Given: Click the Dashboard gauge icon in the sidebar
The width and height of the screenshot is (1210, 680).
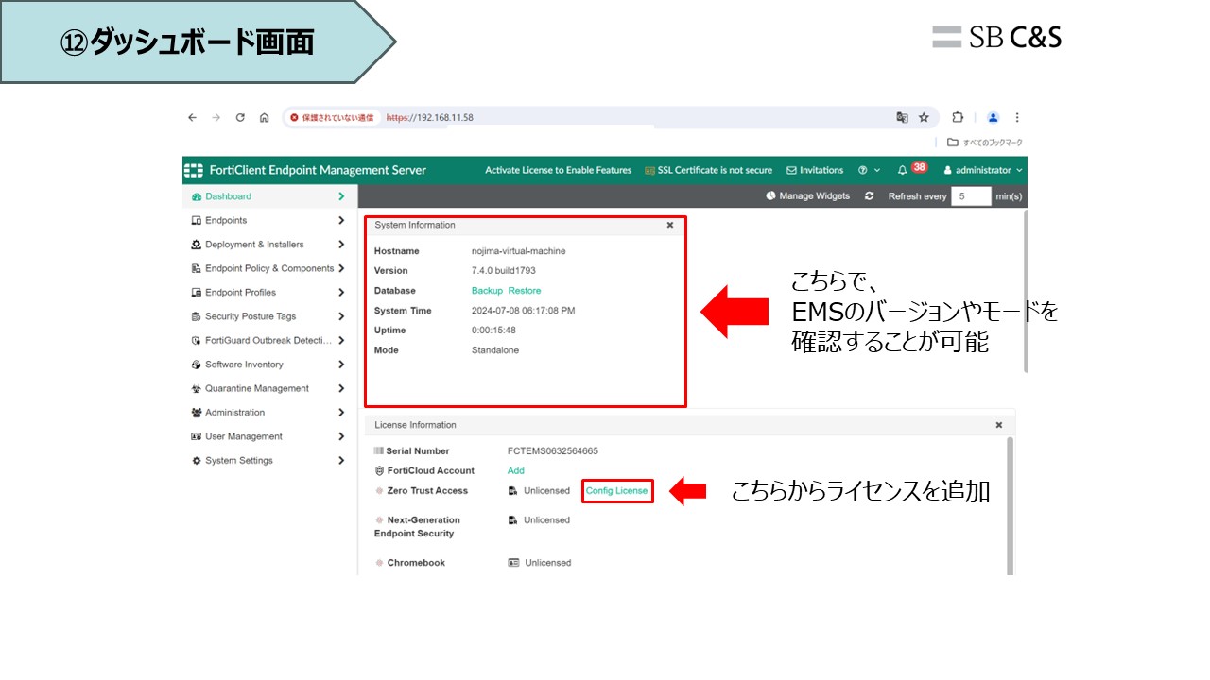Looking at the screenshot, I should click(197, 196).
